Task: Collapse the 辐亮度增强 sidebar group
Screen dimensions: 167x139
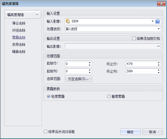Action: coord(36,15)
